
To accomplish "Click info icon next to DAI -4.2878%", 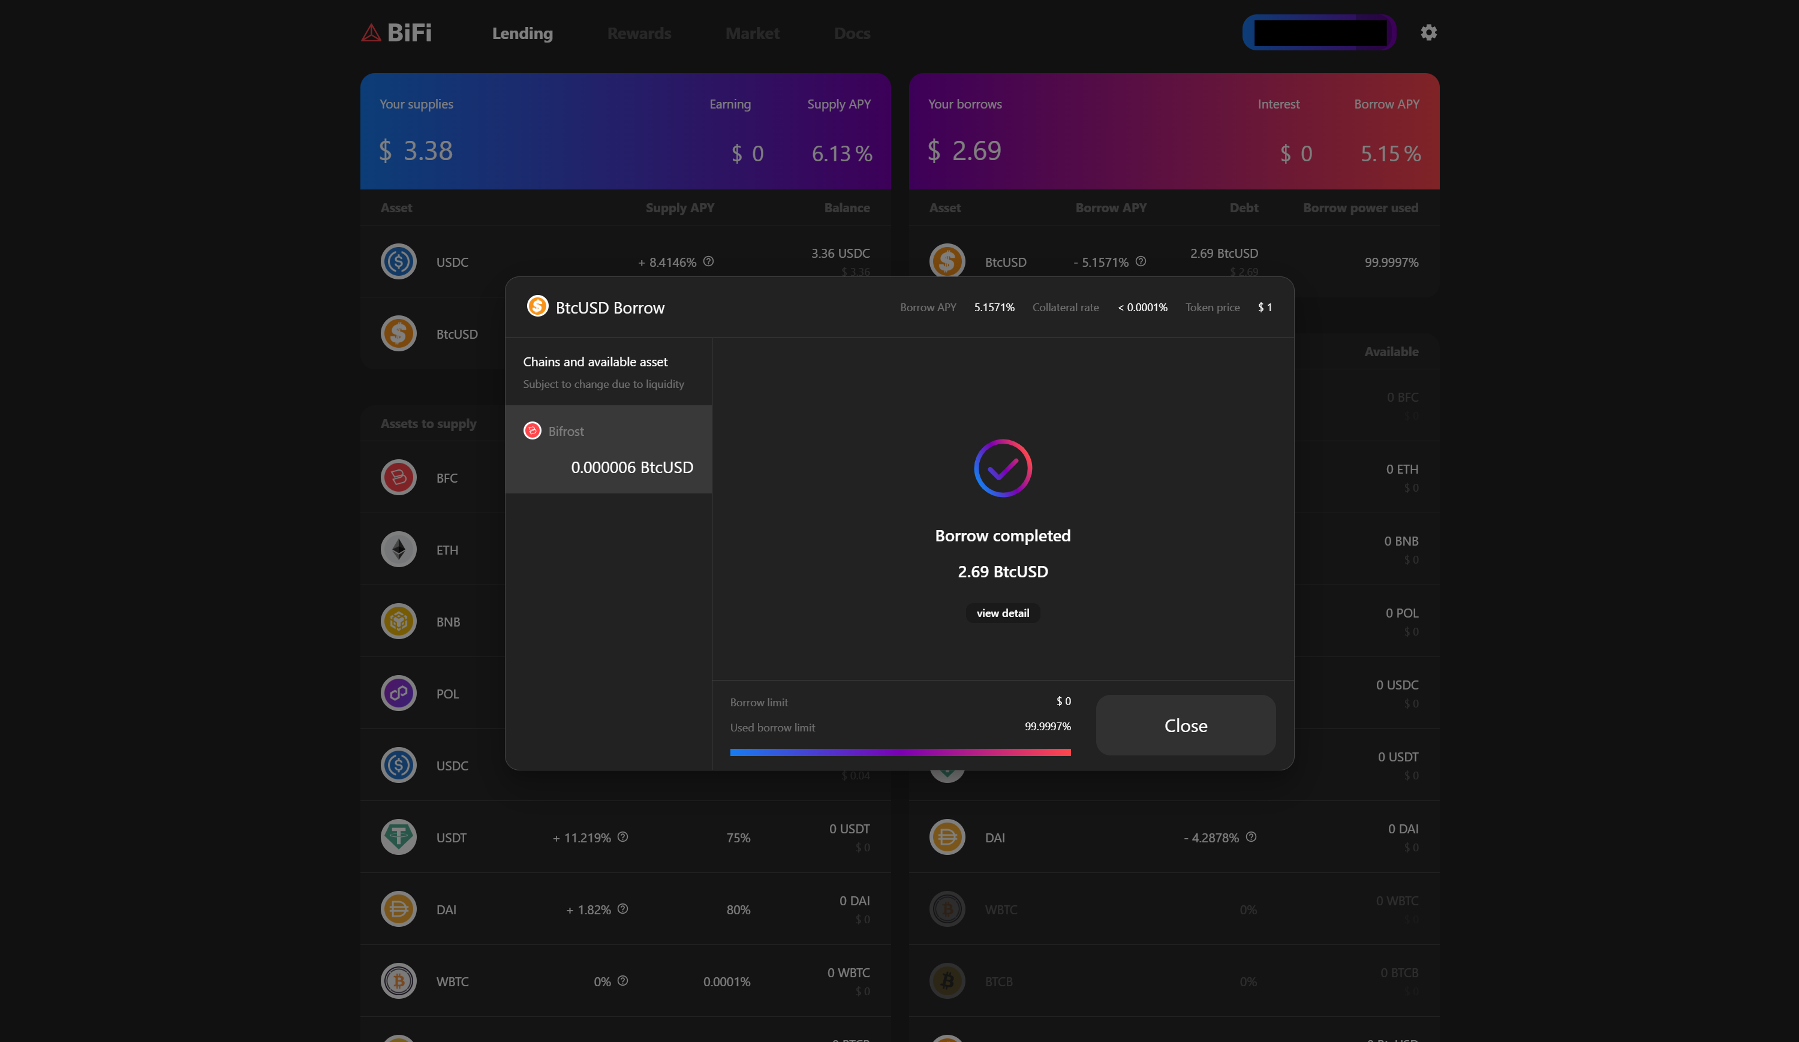I will [1251, 836].
